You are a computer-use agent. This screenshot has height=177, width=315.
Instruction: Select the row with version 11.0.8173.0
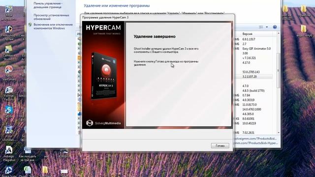(x=250, y=105)
